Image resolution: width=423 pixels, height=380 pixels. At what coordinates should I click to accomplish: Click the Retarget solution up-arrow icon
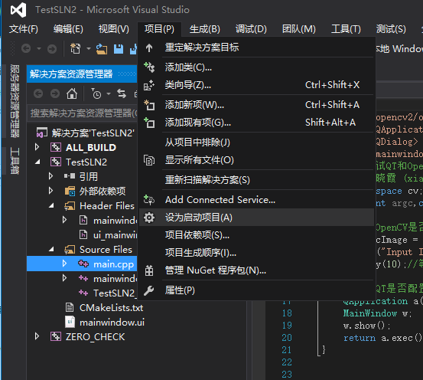click(149, 47)
